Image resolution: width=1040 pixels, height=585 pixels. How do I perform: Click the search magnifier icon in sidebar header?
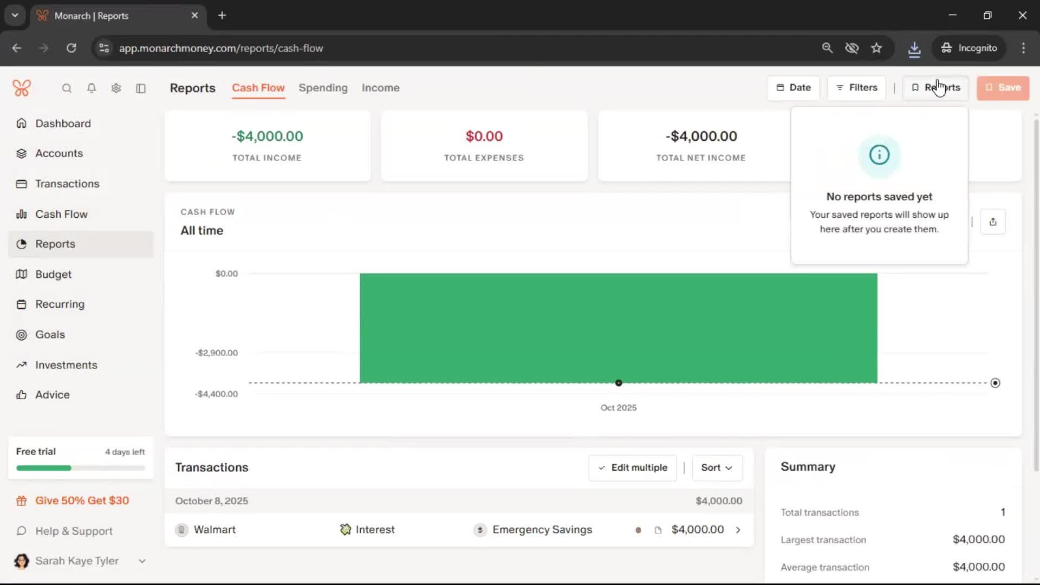pyautogui.click(x=67, y=88)
